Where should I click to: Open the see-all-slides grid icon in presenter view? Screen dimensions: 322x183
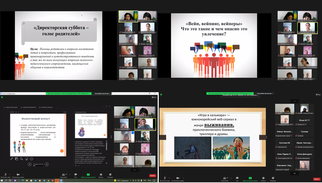tap(16, 159)
